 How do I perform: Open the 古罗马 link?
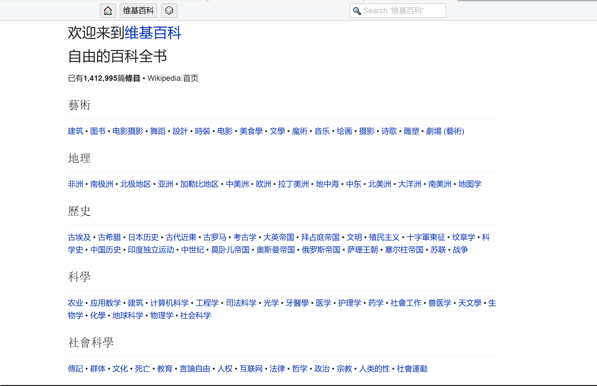[x=215, y=237]
